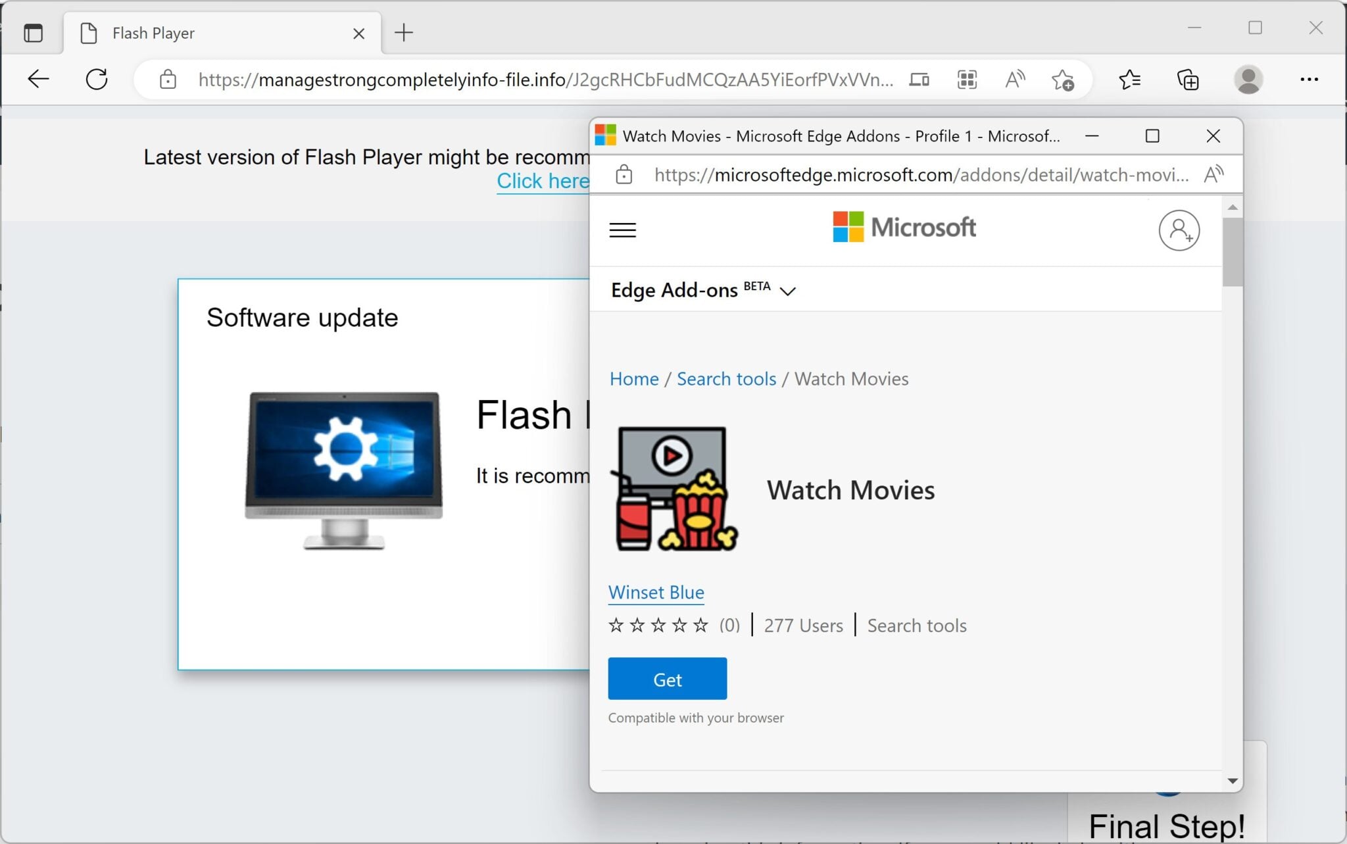Refresh the Flash Player page
The image size is (1347, 844).
96,79
